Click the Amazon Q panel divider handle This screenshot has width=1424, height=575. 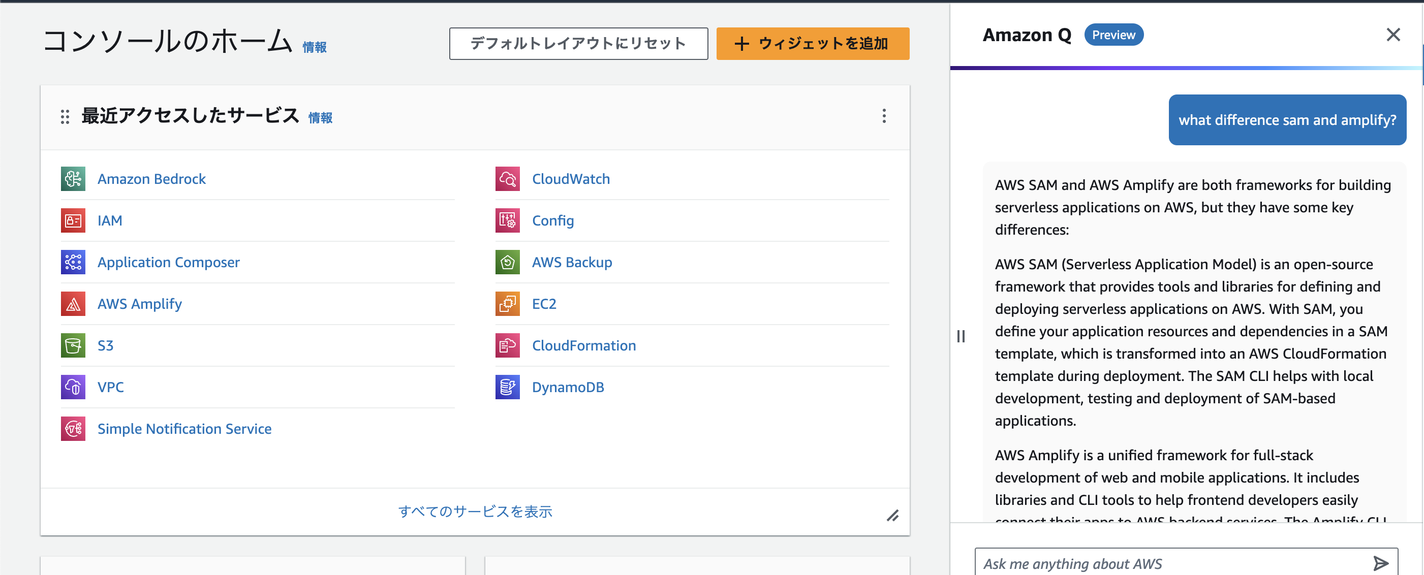tap(961, 336)
